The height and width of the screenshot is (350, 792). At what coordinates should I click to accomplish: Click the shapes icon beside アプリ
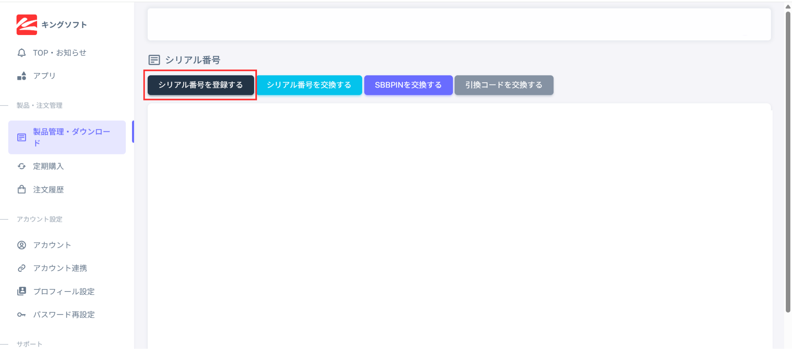coord(21,76)
